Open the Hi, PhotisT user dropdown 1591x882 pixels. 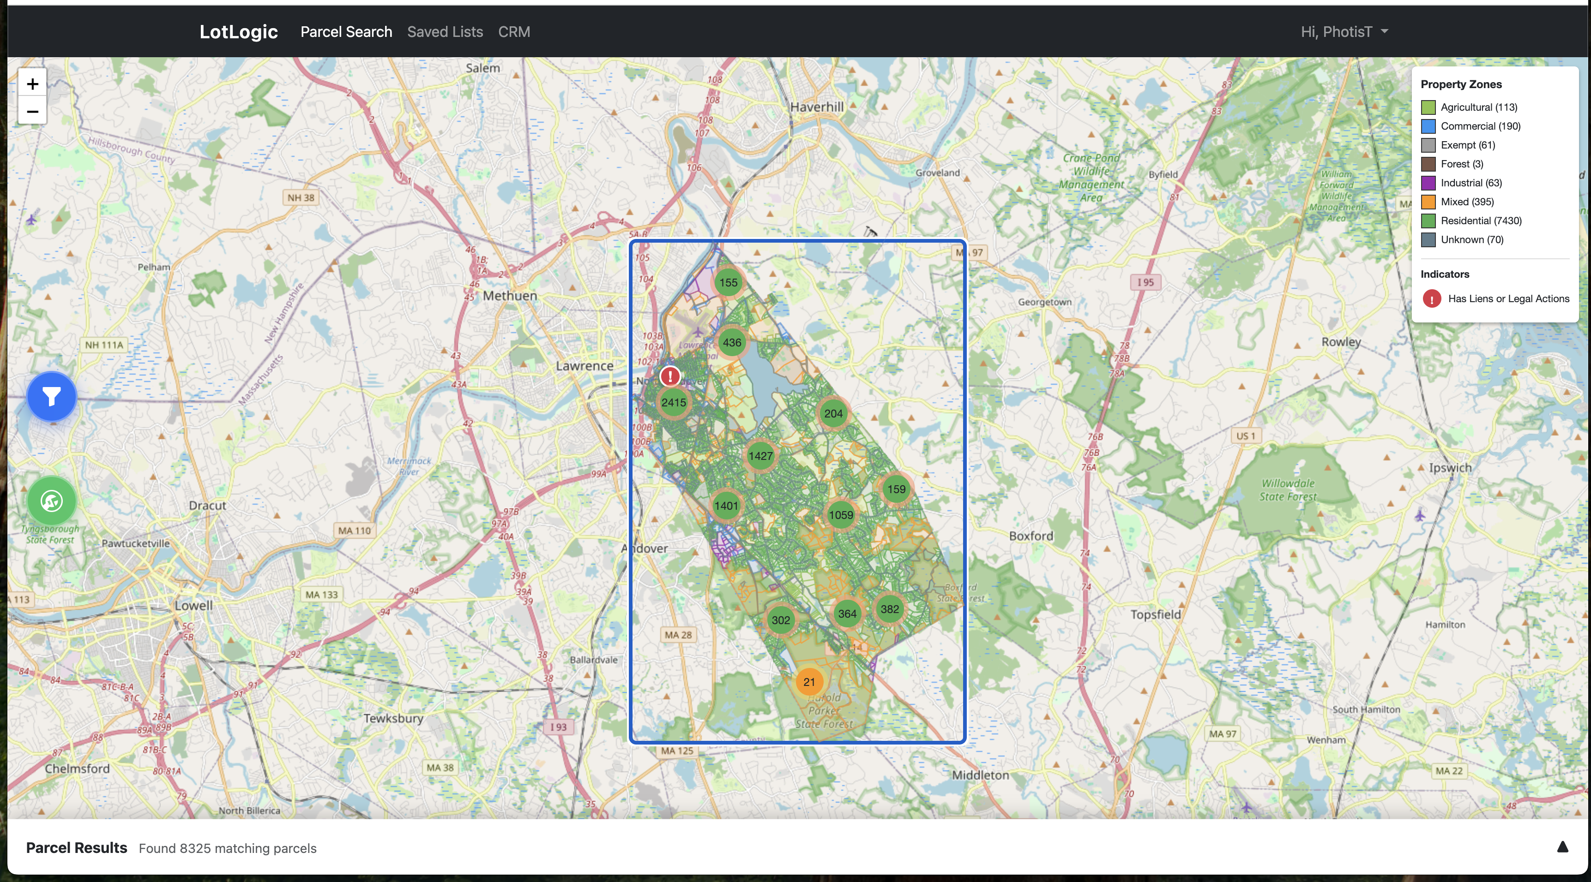(1344, 32)
